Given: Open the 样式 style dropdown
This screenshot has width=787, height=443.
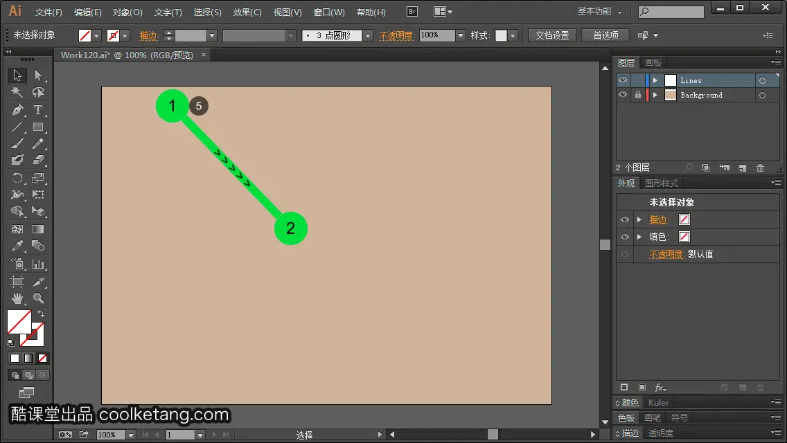Looking at the screenshot, I should (x=513, y=35).
